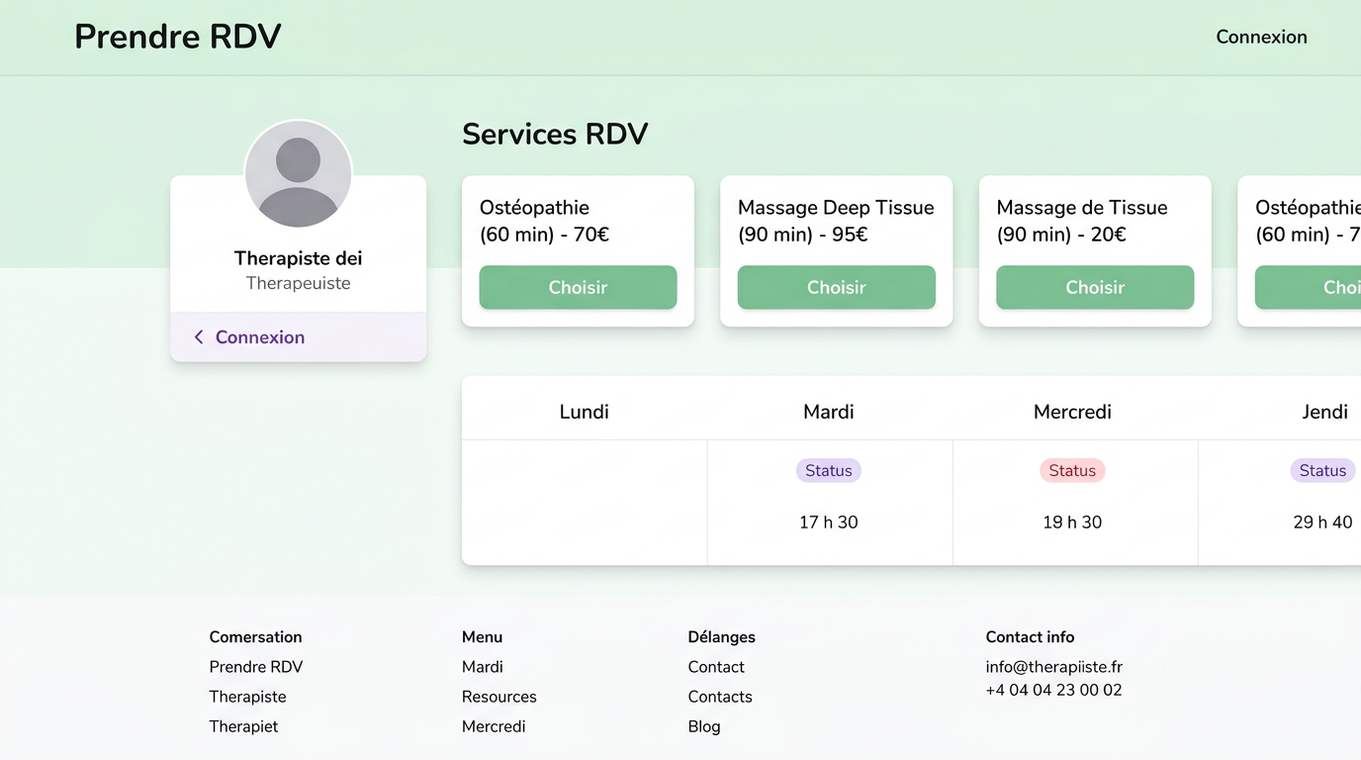Open the Connexion link in the top header

click(x=1261, y=37)
